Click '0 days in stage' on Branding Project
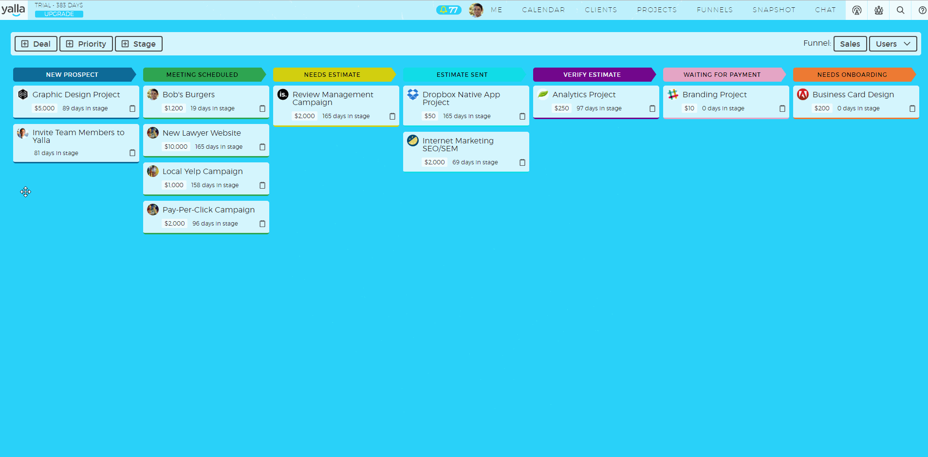The height and width of the screenshot is (457, 928). [x=723, y=108]
